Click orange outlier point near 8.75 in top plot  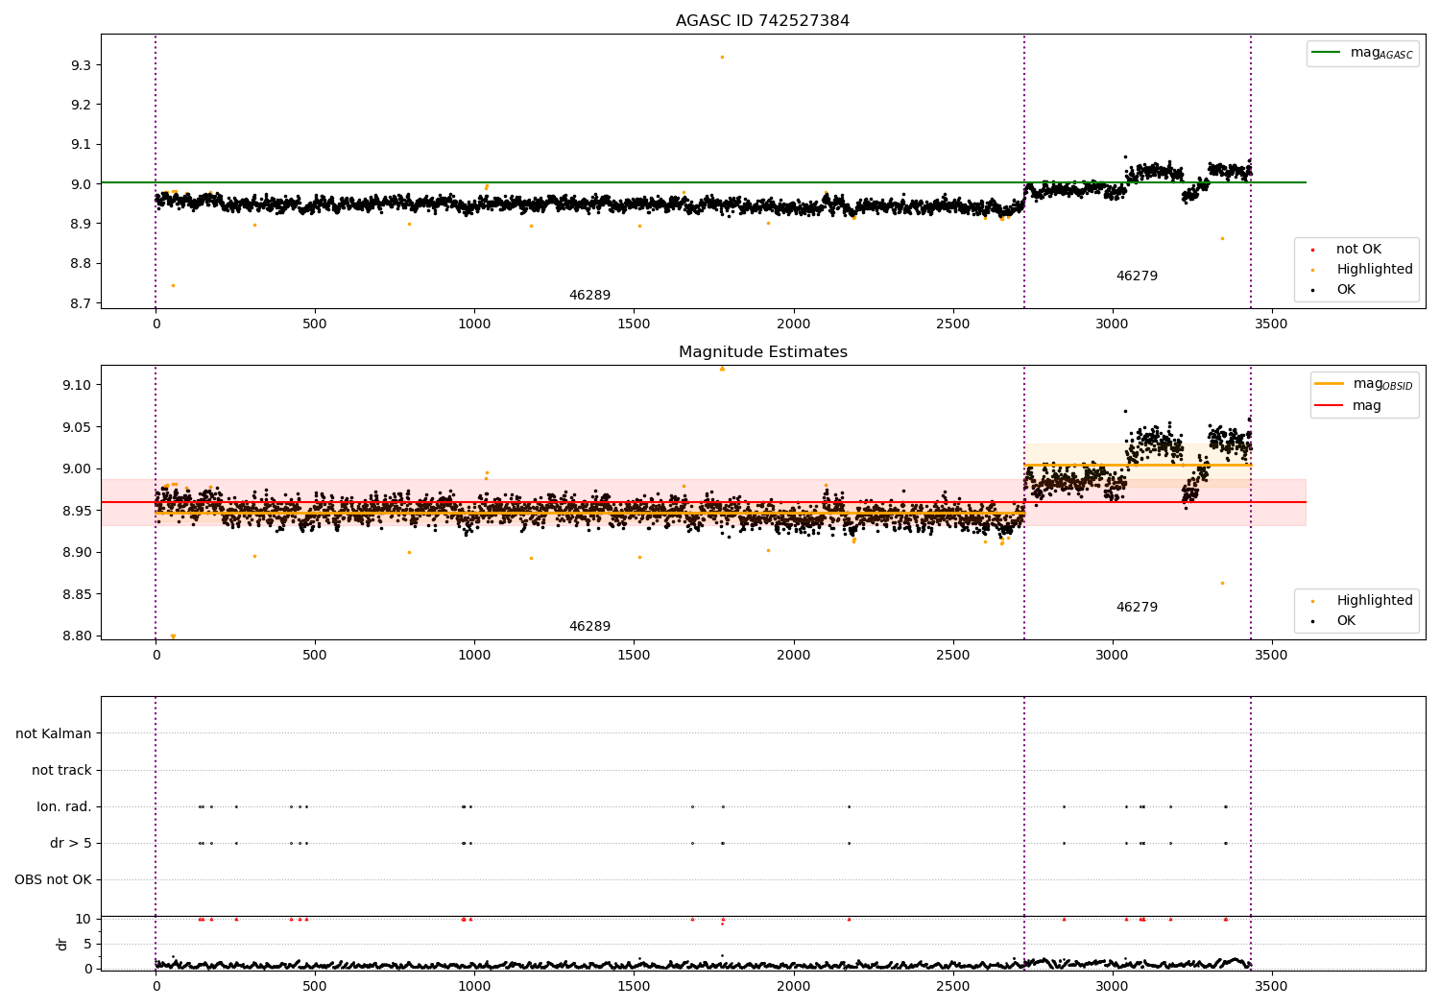click(x=173, y=285)
